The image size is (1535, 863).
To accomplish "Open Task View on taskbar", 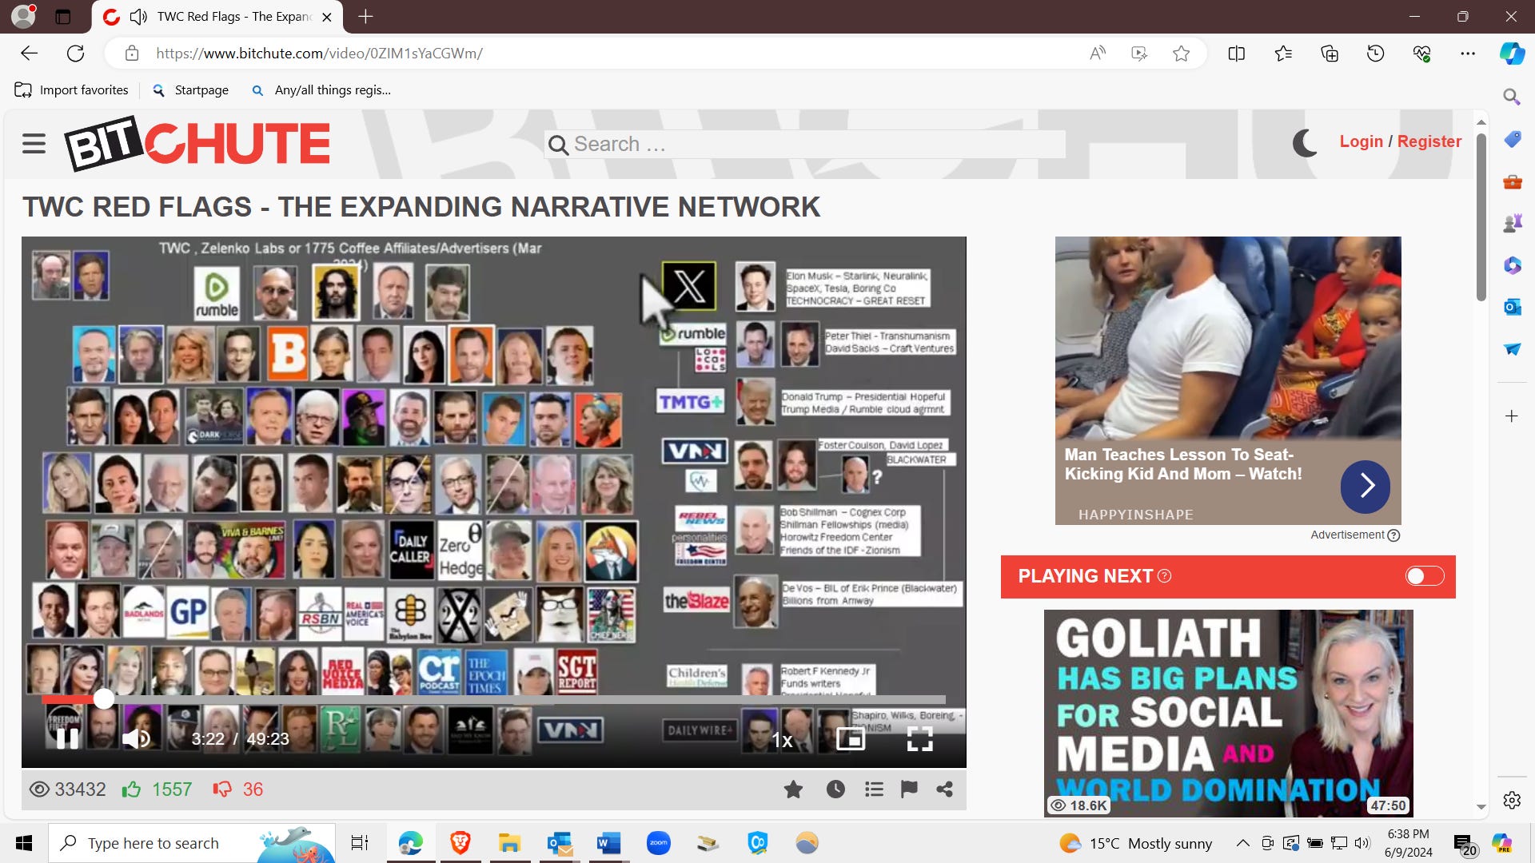I will [360, 843].
